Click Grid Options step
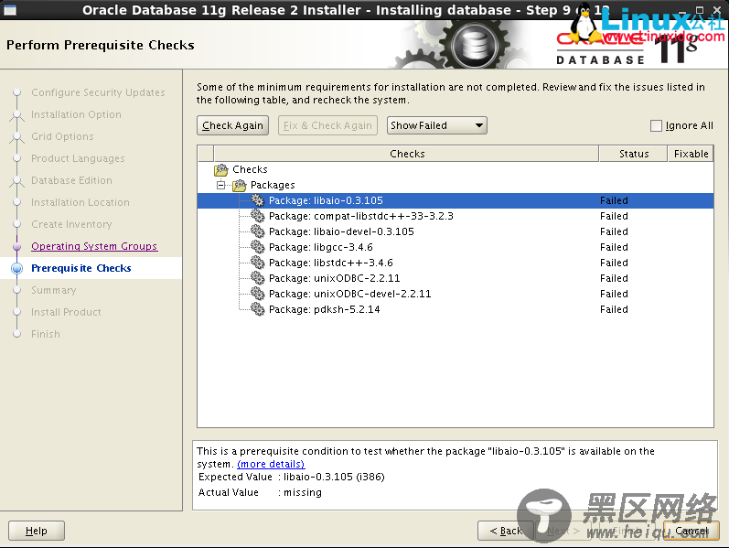The image size is (729, 548). [63, 136]
